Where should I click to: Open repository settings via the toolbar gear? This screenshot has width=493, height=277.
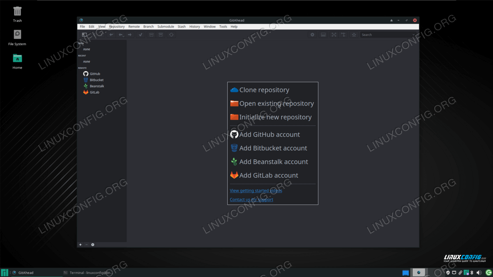[x=312, y=35]
